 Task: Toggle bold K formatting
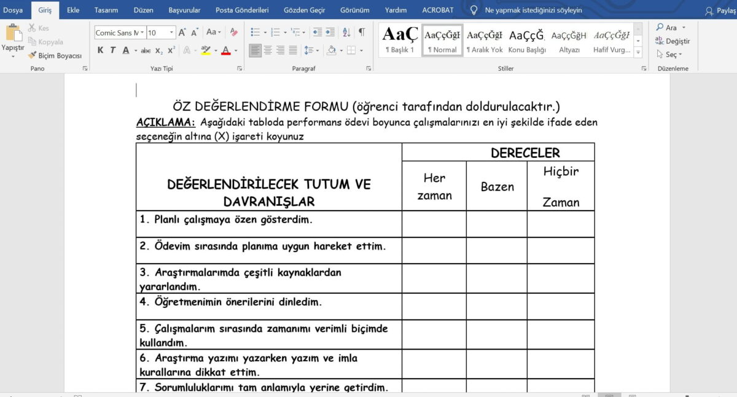pos(100,50)
